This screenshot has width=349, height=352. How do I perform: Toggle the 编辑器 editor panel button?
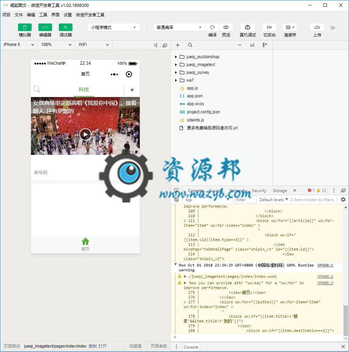[x=45, y=27]
